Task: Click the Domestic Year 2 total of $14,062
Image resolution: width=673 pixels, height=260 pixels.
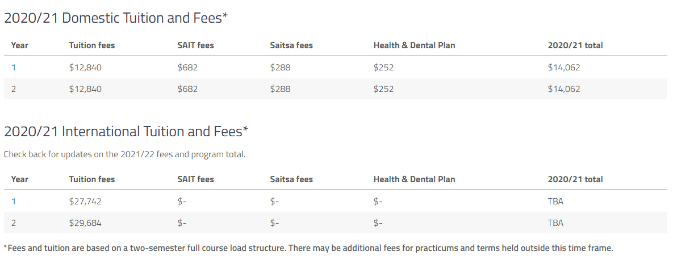Action: [x=563, y=89]
